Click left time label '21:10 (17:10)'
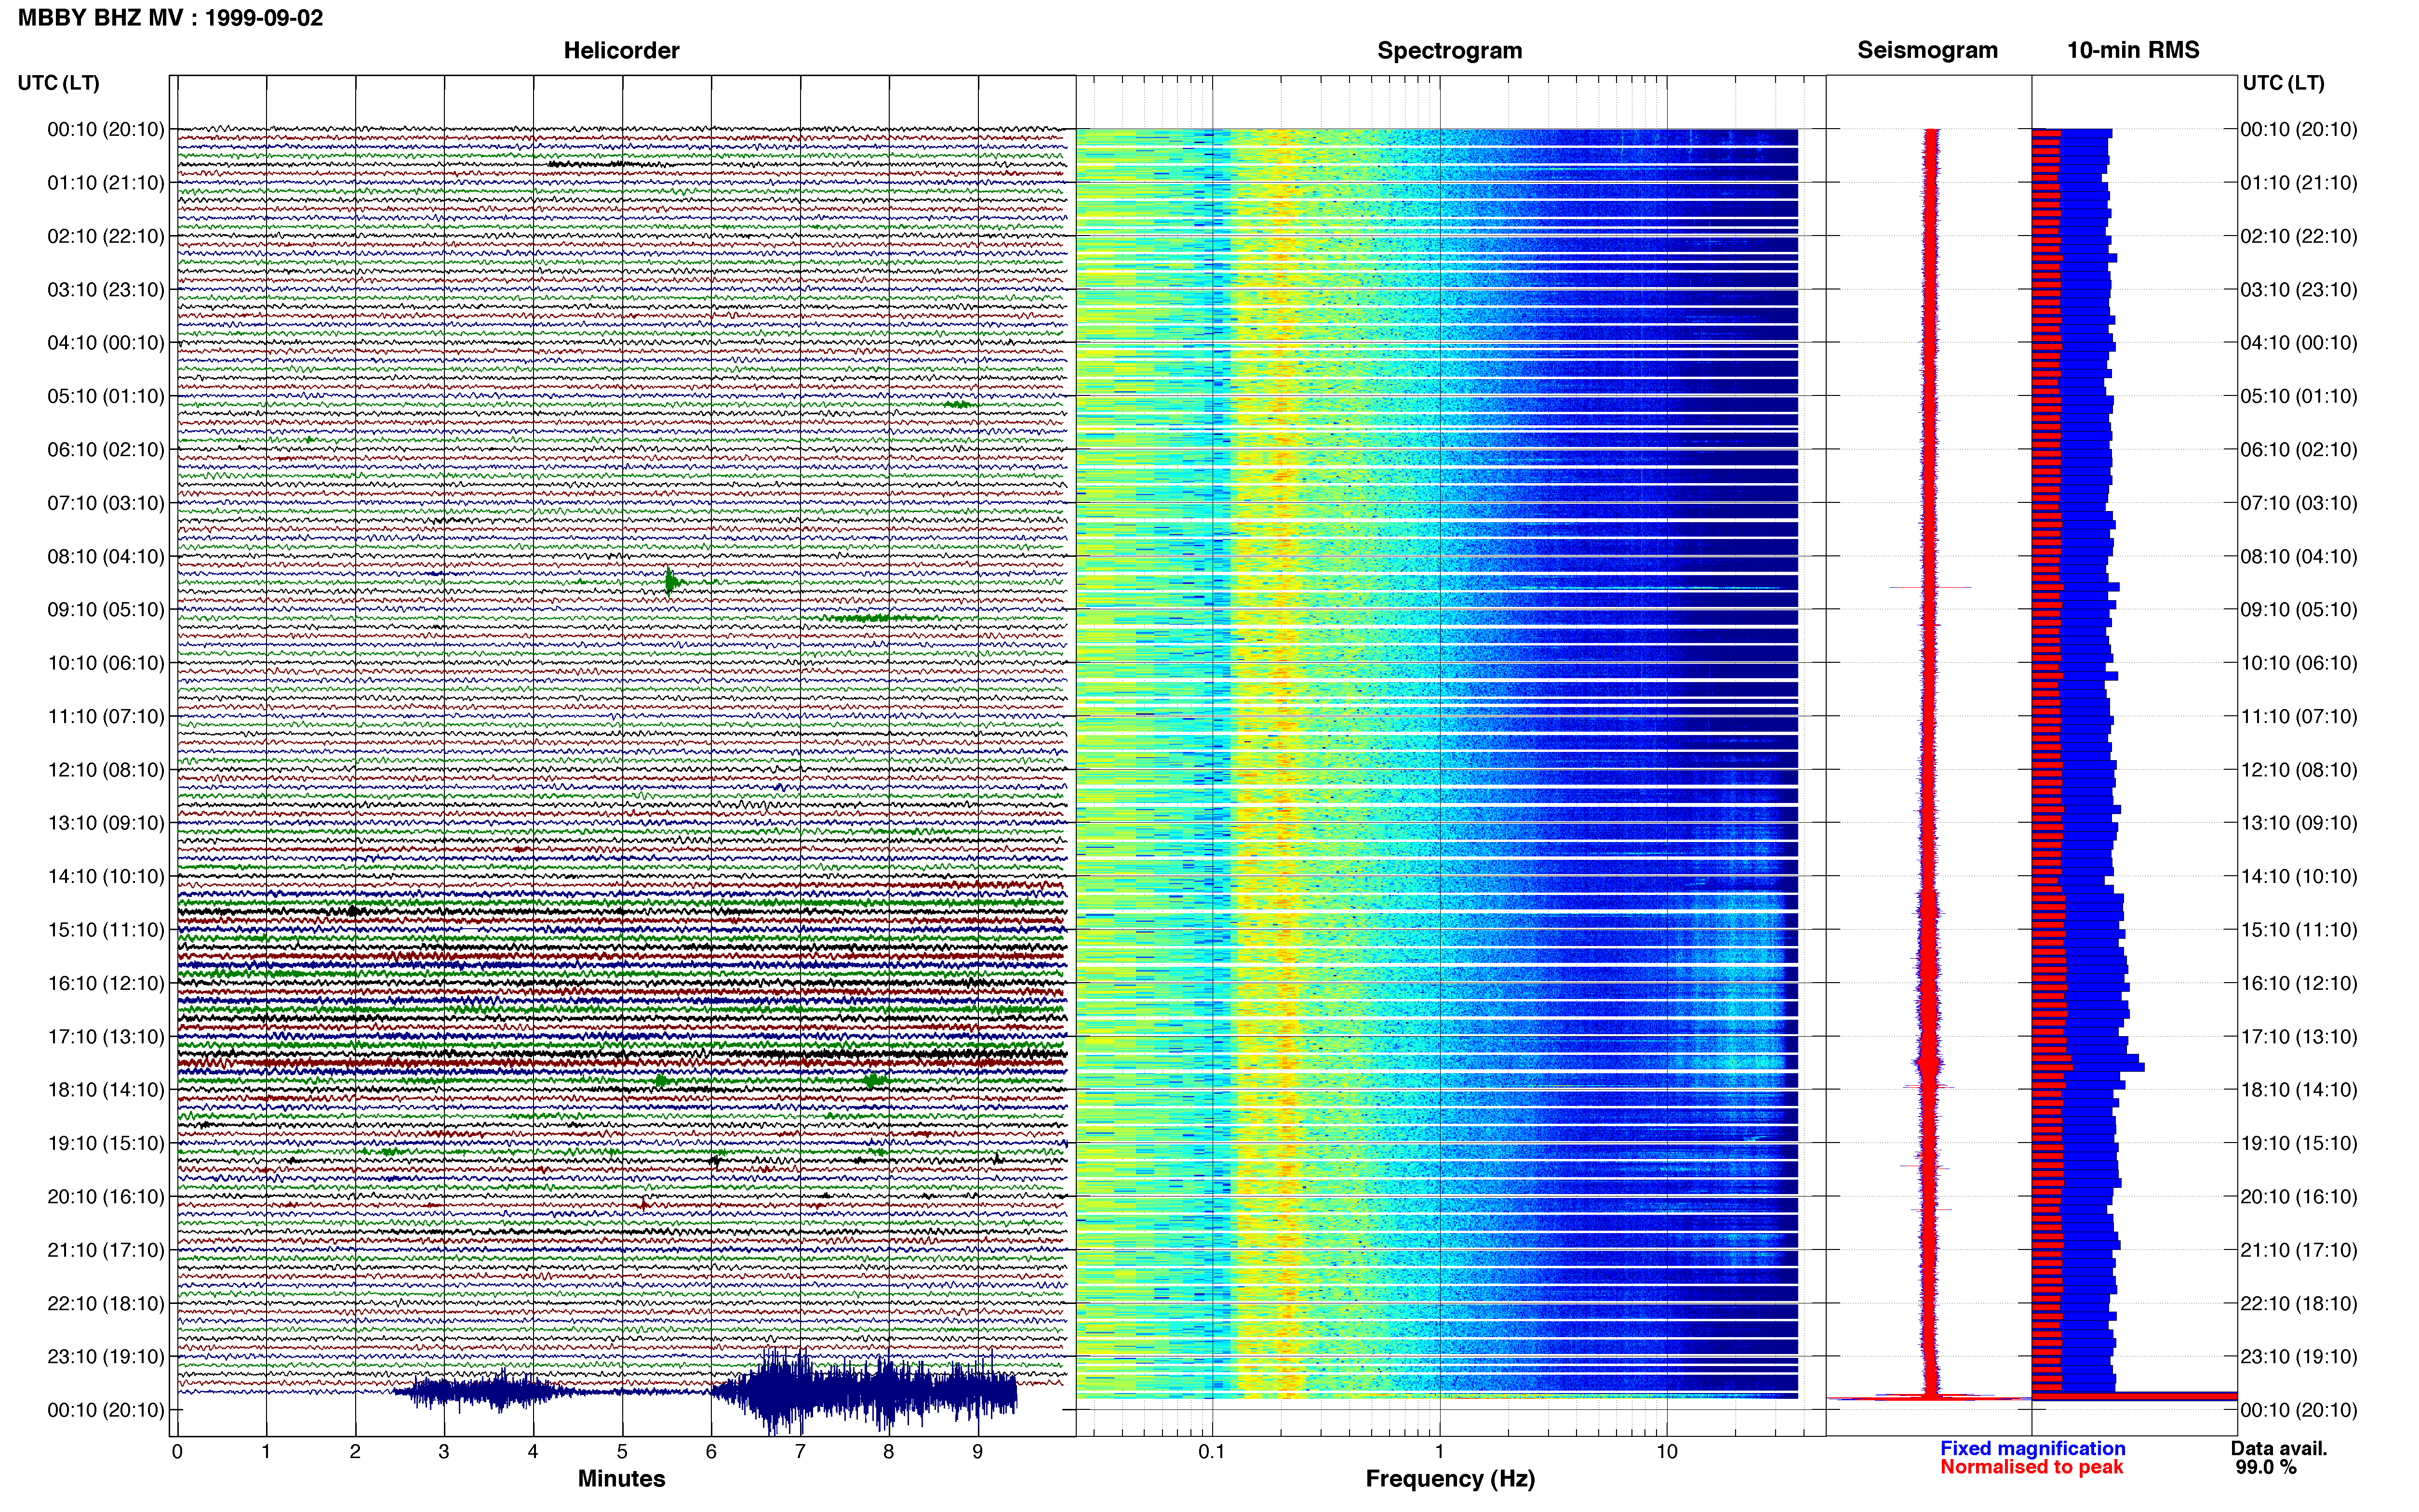Viewport: 2419px width, 1512px height. pyautogui.click(x=106, y=1250)
